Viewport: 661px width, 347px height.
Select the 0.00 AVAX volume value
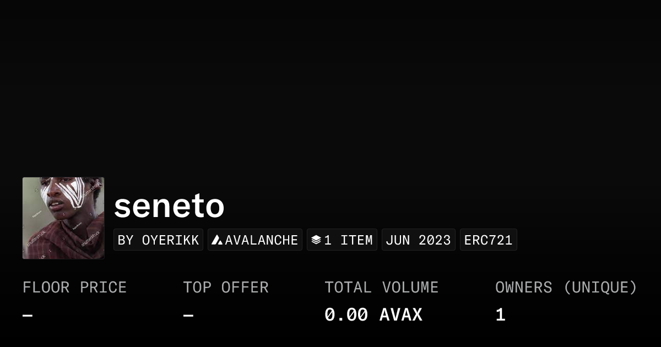[x=373, y=315]
